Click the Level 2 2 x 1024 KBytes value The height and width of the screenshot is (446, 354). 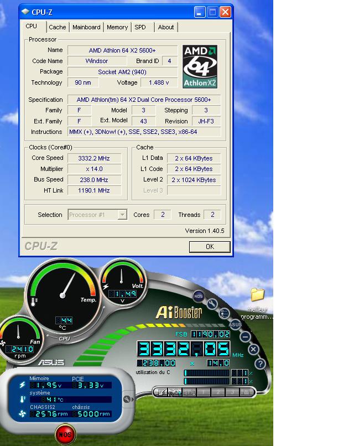coord(194,180)
